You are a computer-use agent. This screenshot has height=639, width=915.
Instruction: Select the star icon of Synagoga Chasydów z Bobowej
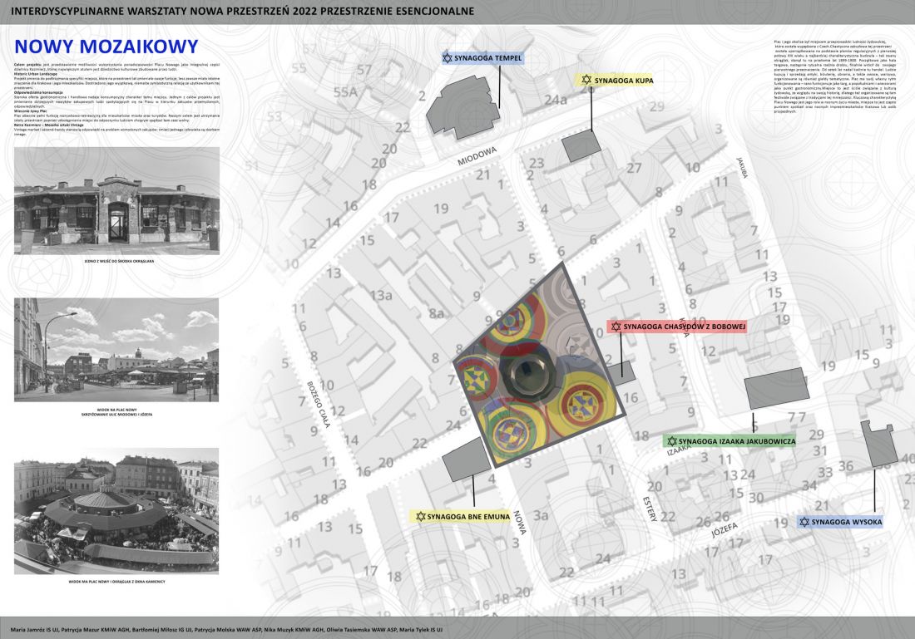616,327
